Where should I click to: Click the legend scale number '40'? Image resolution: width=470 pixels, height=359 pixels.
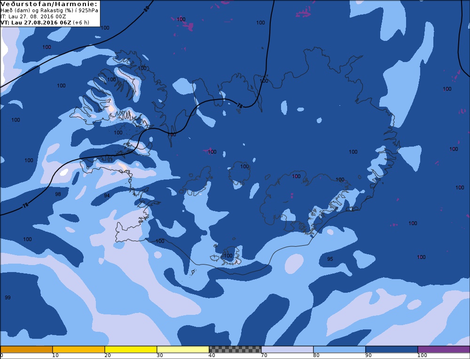(212, 355)
